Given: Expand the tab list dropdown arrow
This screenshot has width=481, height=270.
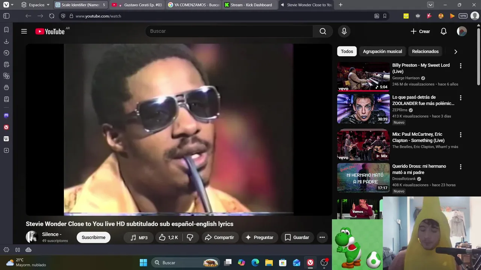Looking at the screenshot, I should [431, 5].
